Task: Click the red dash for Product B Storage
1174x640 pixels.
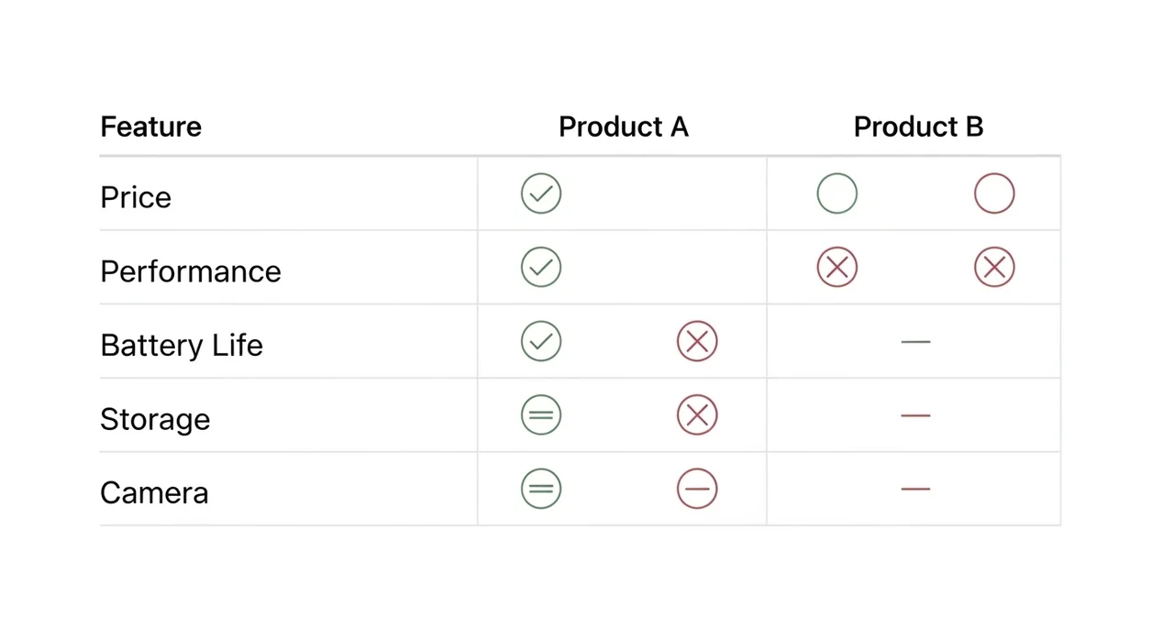Action: 915,415
